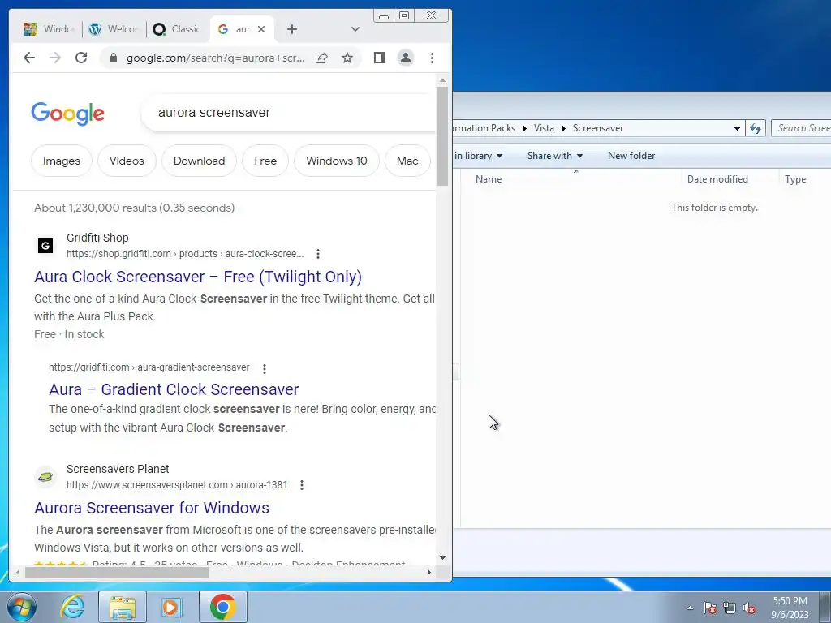Show hidden system tray icons
The width and height of the screenshot is (831, 623).
(x=690, y=608)
